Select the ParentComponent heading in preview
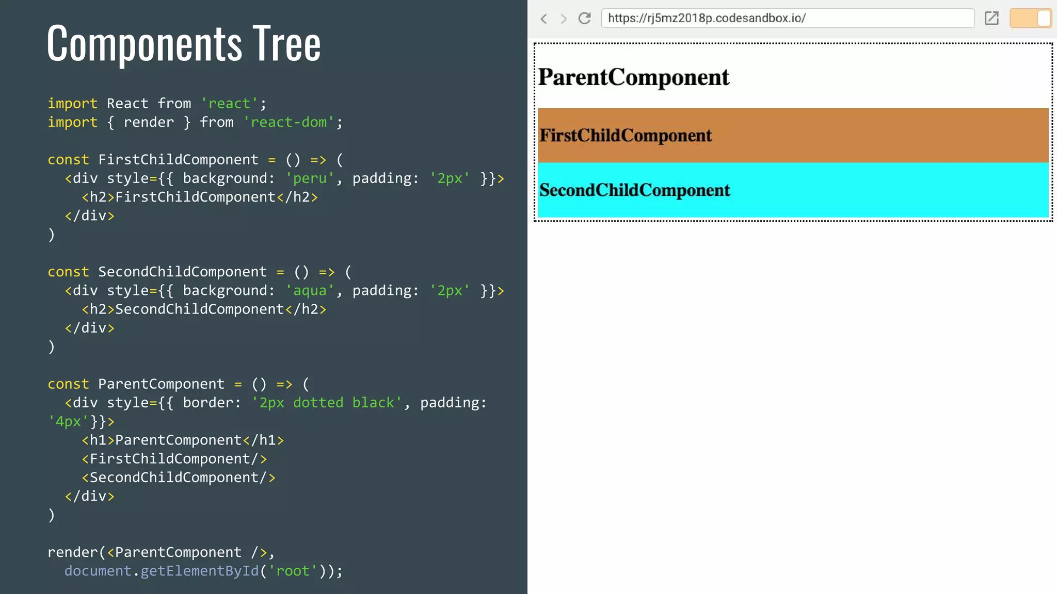The width and height of the screenshot is (1057, 594). pyautogui.click(x=633, y=77)
